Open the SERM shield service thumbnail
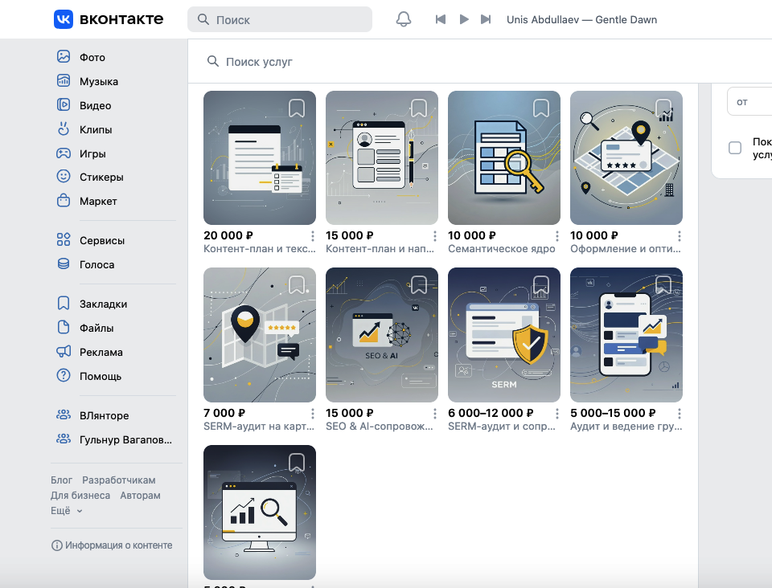Image resolution: width=772 pixels, height=588 pixels. 504,335
